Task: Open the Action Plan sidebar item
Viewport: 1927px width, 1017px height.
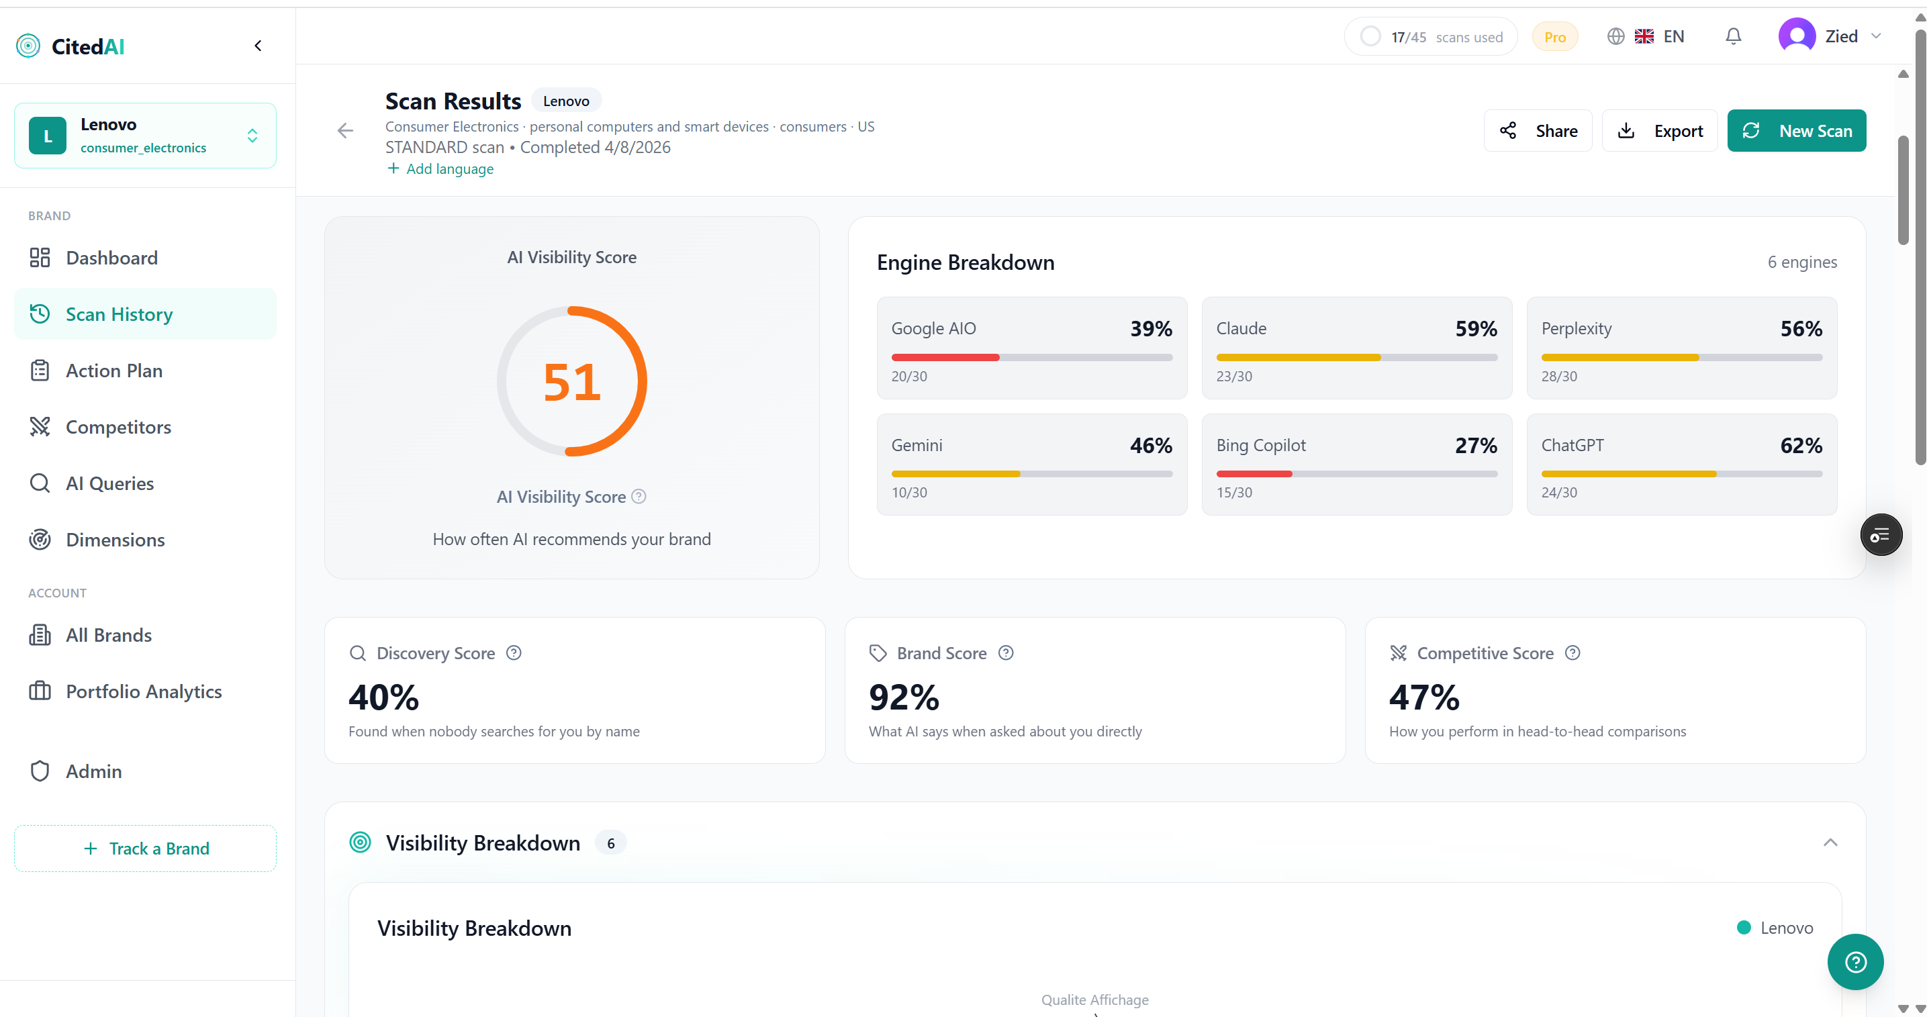Action: click(x=113, y=371)
